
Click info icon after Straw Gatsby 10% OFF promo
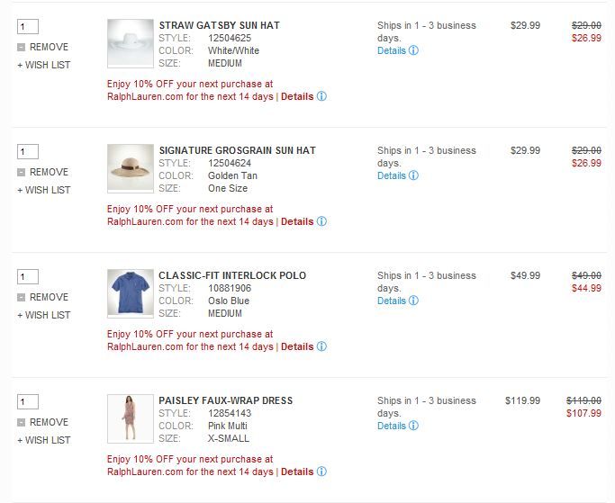coord(321,96)
